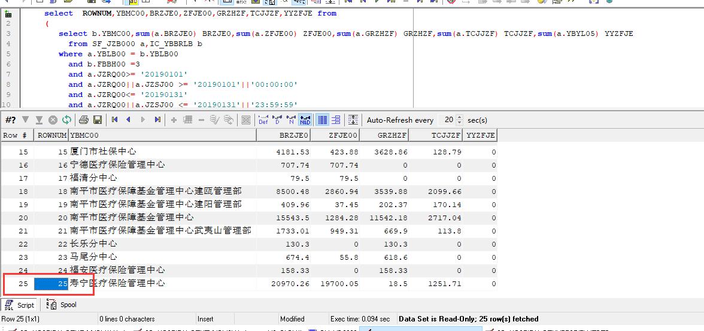Toggle the Def null display mode
The width and height of the screenshot is (704, 331).
point(263,120)
